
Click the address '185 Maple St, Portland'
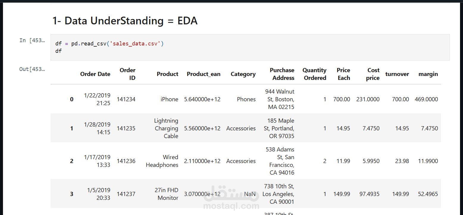(279, 128)
